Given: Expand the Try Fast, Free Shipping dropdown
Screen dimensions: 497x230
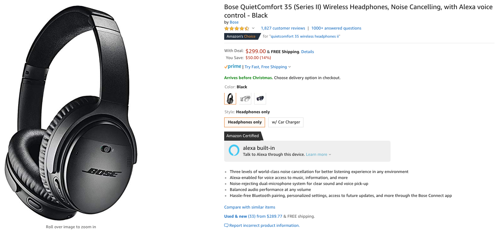Looking at the screenshot, I should [289, 67].
